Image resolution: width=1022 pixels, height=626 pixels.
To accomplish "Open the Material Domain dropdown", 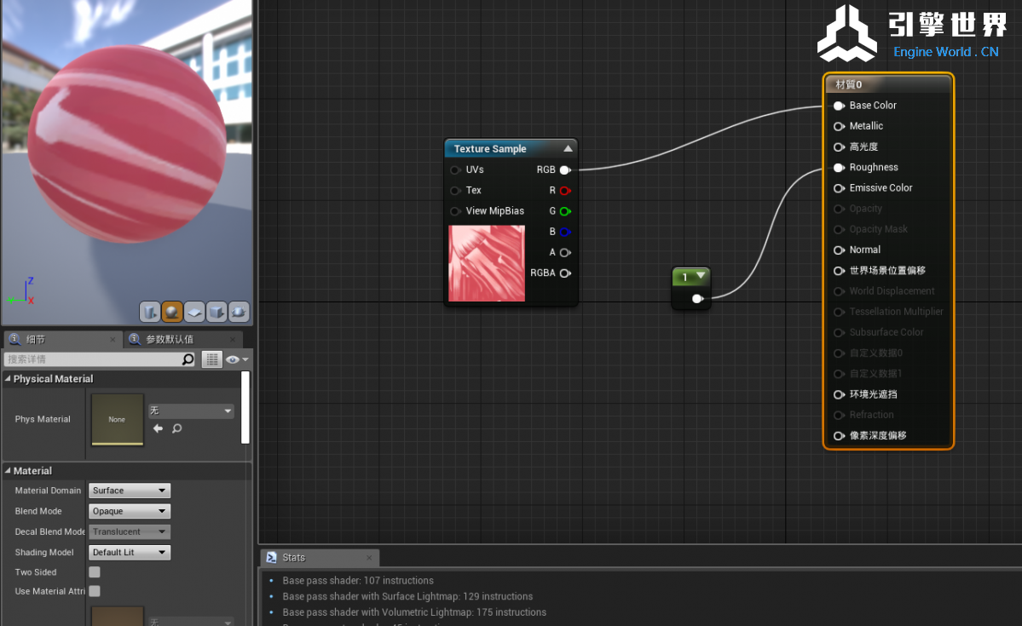I will tap(129, 491).
